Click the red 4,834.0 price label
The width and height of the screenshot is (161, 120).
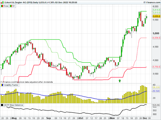click(x=156, y=38)
